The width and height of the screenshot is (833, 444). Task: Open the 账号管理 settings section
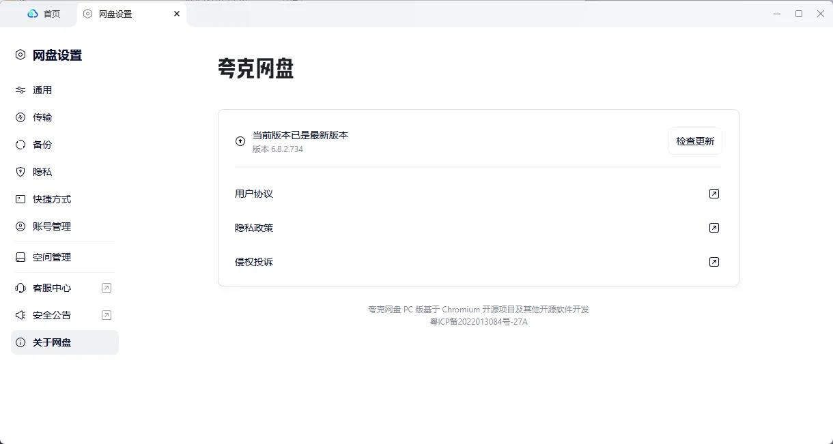[65, 226]
